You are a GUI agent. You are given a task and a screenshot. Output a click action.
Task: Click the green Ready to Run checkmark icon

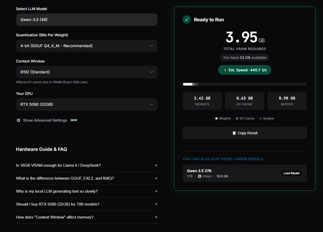pos(187,19)
